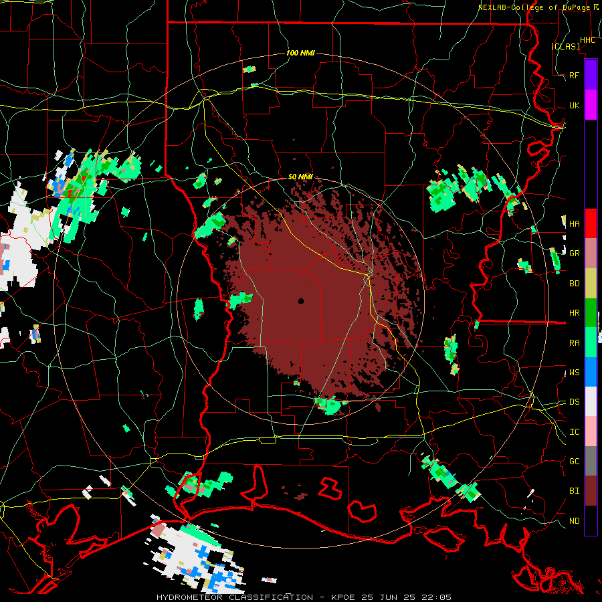Click the IC legend label text

(x=575, y=432)
